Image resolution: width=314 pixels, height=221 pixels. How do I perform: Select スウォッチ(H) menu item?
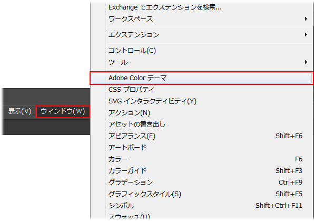click(201, 216)
